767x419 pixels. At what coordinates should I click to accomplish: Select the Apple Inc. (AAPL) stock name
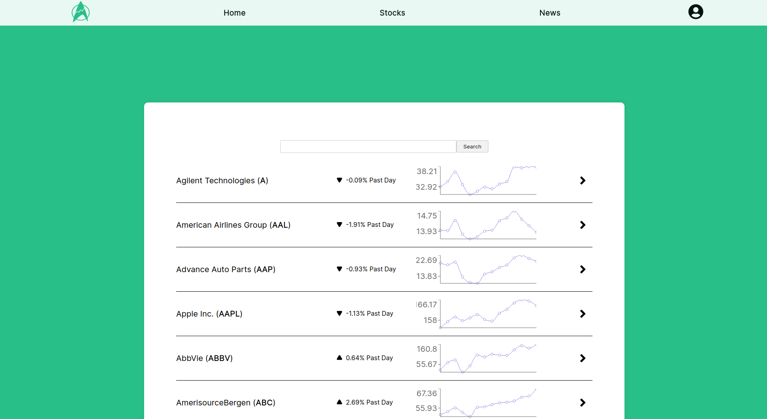pyautogui.click(x=209, y=314)
